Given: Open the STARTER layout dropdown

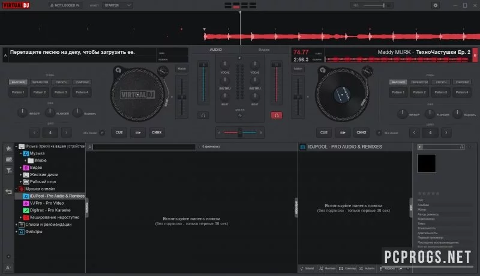Looking at the screenshot, I should 118,5.
